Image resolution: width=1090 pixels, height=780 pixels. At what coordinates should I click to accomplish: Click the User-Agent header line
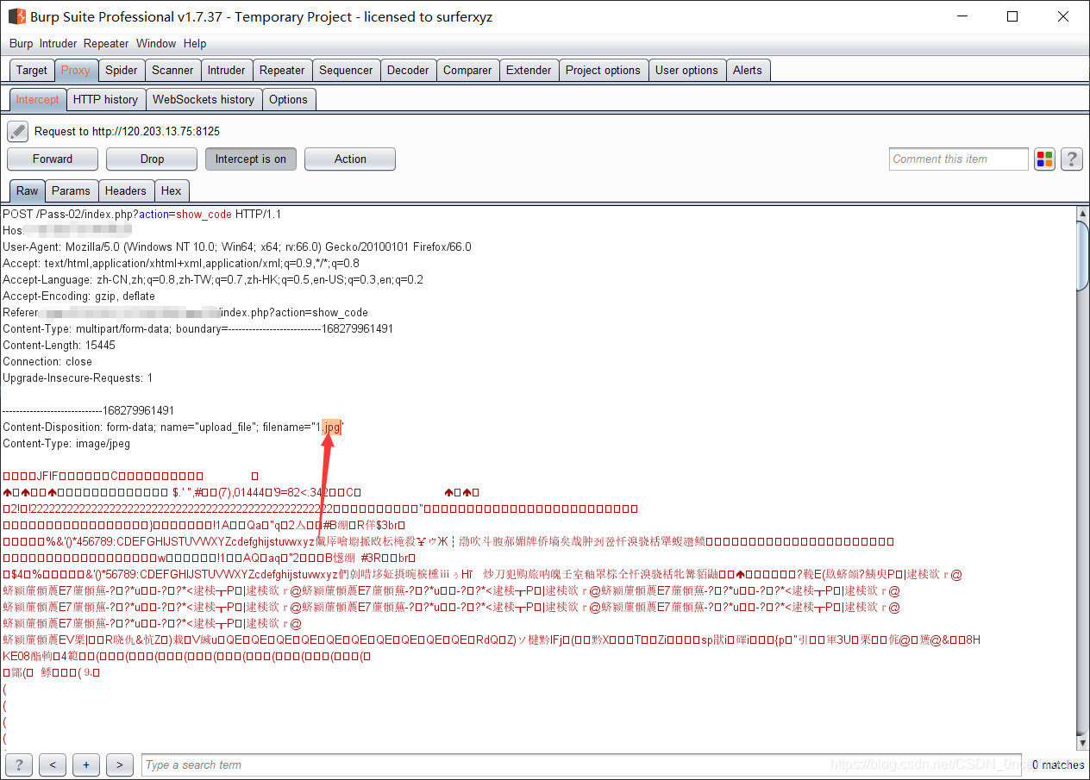237,246
